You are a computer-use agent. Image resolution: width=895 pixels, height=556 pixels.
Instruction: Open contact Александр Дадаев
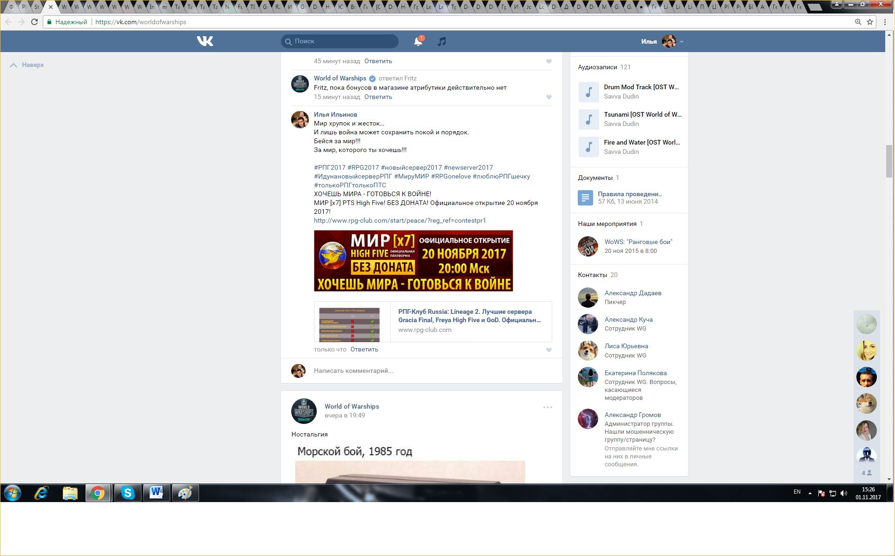pyautogui.click(x=633, y=293)
